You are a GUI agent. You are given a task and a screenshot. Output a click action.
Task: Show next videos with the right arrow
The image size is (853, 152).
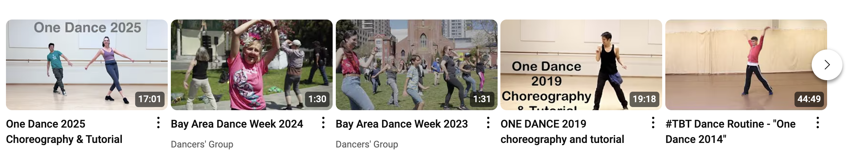[x=827, y=65]
